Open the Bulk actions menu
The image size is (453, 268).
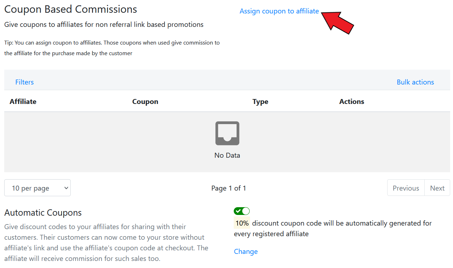[x=415, y=82]
